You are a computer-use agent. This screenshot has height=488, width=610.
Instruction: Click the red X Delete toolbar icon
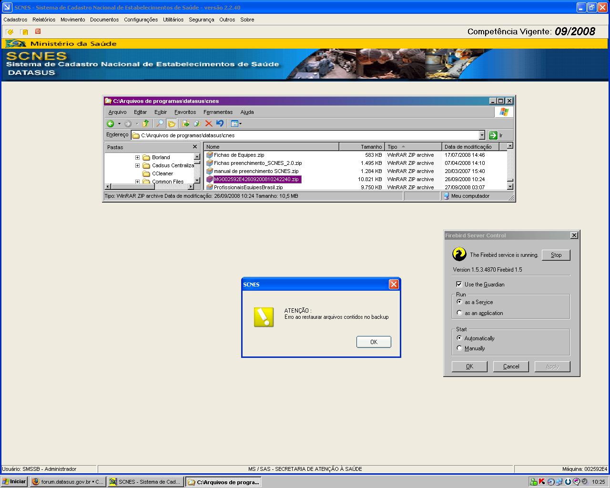(208, 123)
